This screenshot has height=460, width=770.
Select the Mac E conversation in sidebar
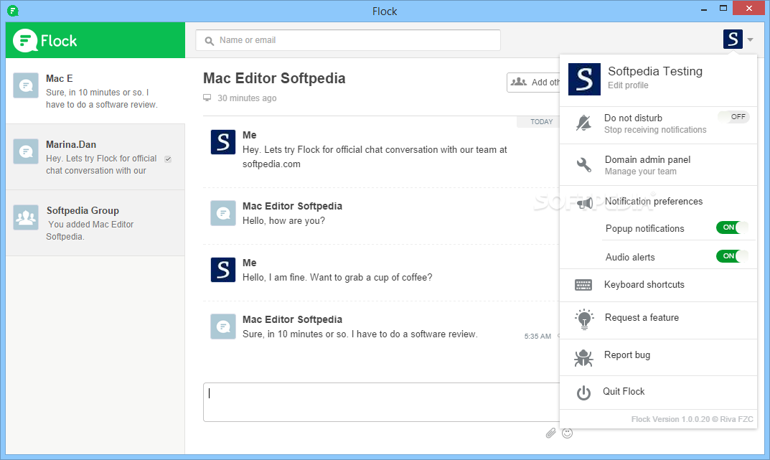(95, 91)
